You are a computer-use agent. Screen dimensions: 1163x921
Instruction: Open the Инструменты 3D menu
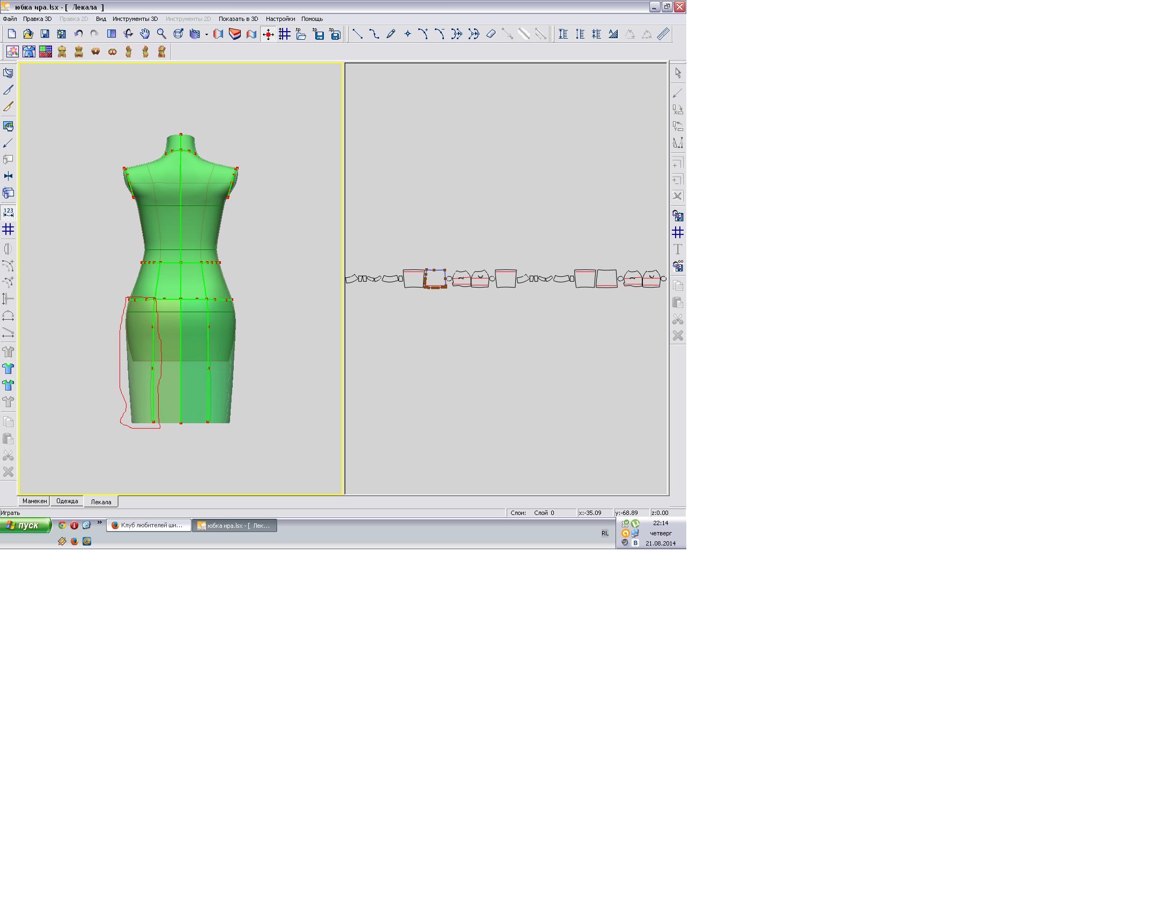pos(135,19)
